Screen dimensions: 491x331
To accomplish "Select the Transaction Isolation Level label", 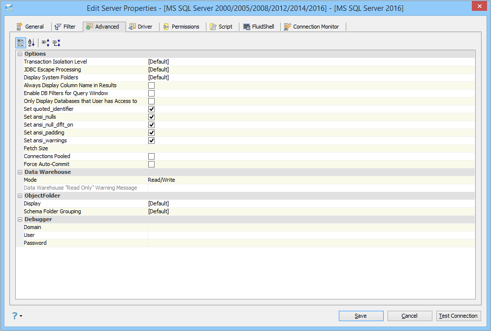I will tap(56, 62).
